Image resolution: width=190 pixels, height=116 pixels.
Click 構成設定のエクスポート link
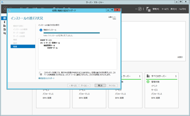click(x=46, y=78)
